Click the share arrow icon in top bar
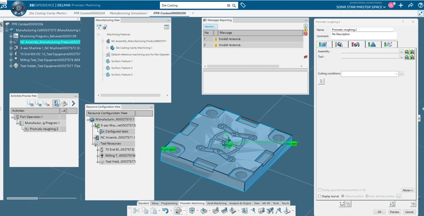The height and width of the screenshot is (216, 424). [410, 5]
